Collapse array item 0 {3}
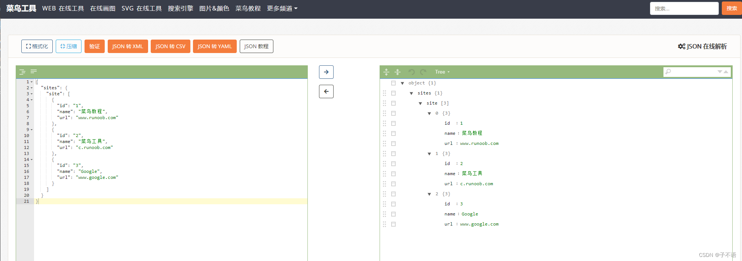 tap(429, 114)
